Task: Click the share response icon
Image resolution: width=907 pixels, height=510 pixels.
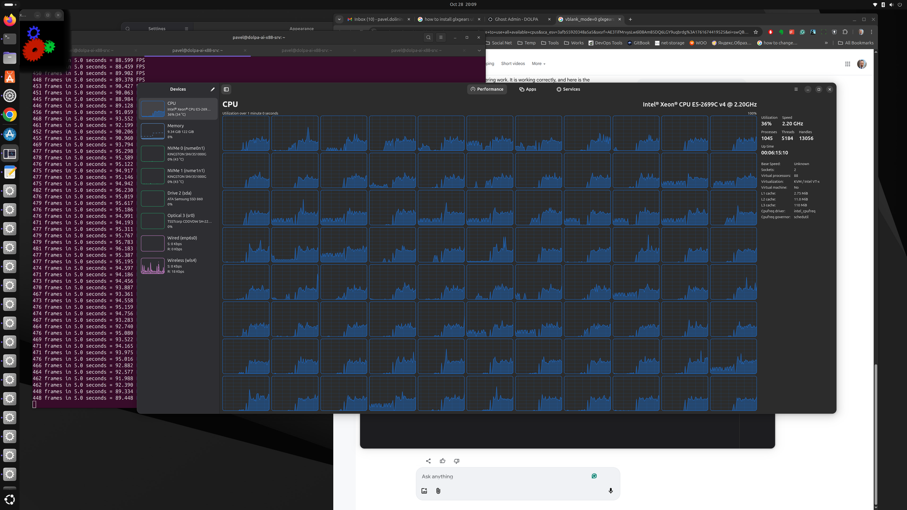Action: tap(428, 461)
